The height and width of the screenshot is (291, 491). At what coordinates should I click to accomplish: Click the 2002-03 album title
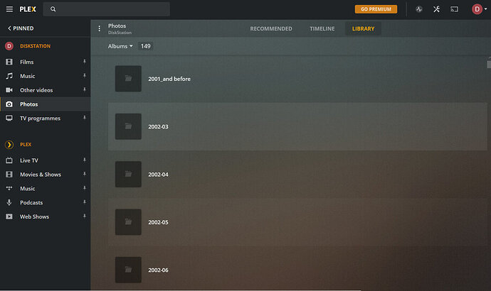158,127
